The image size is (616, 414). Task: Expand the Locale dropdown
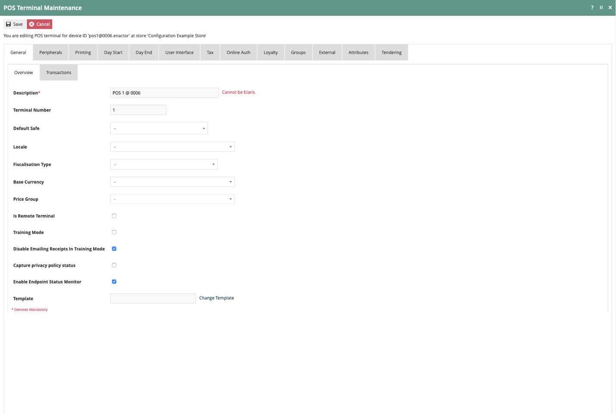point(172,147)
